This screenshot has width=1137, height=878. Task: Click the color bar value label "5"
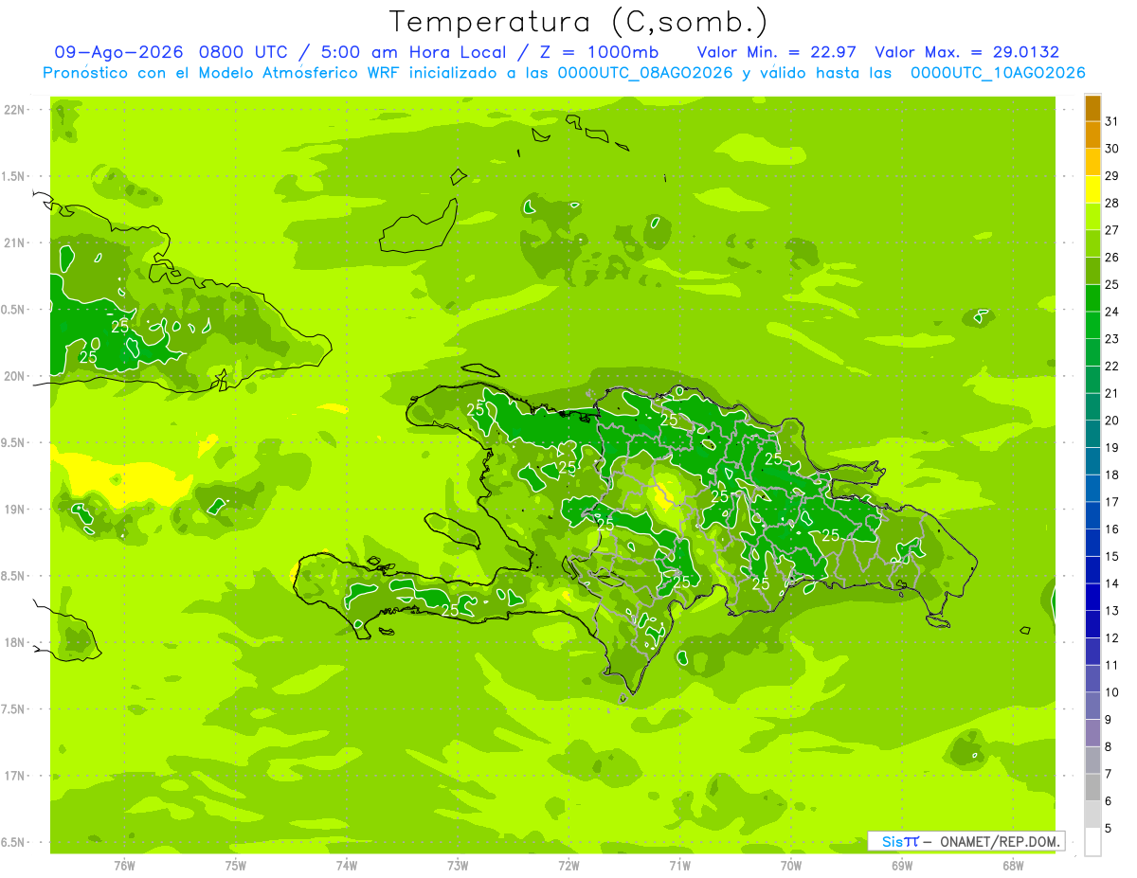(x=1109, y=829)
